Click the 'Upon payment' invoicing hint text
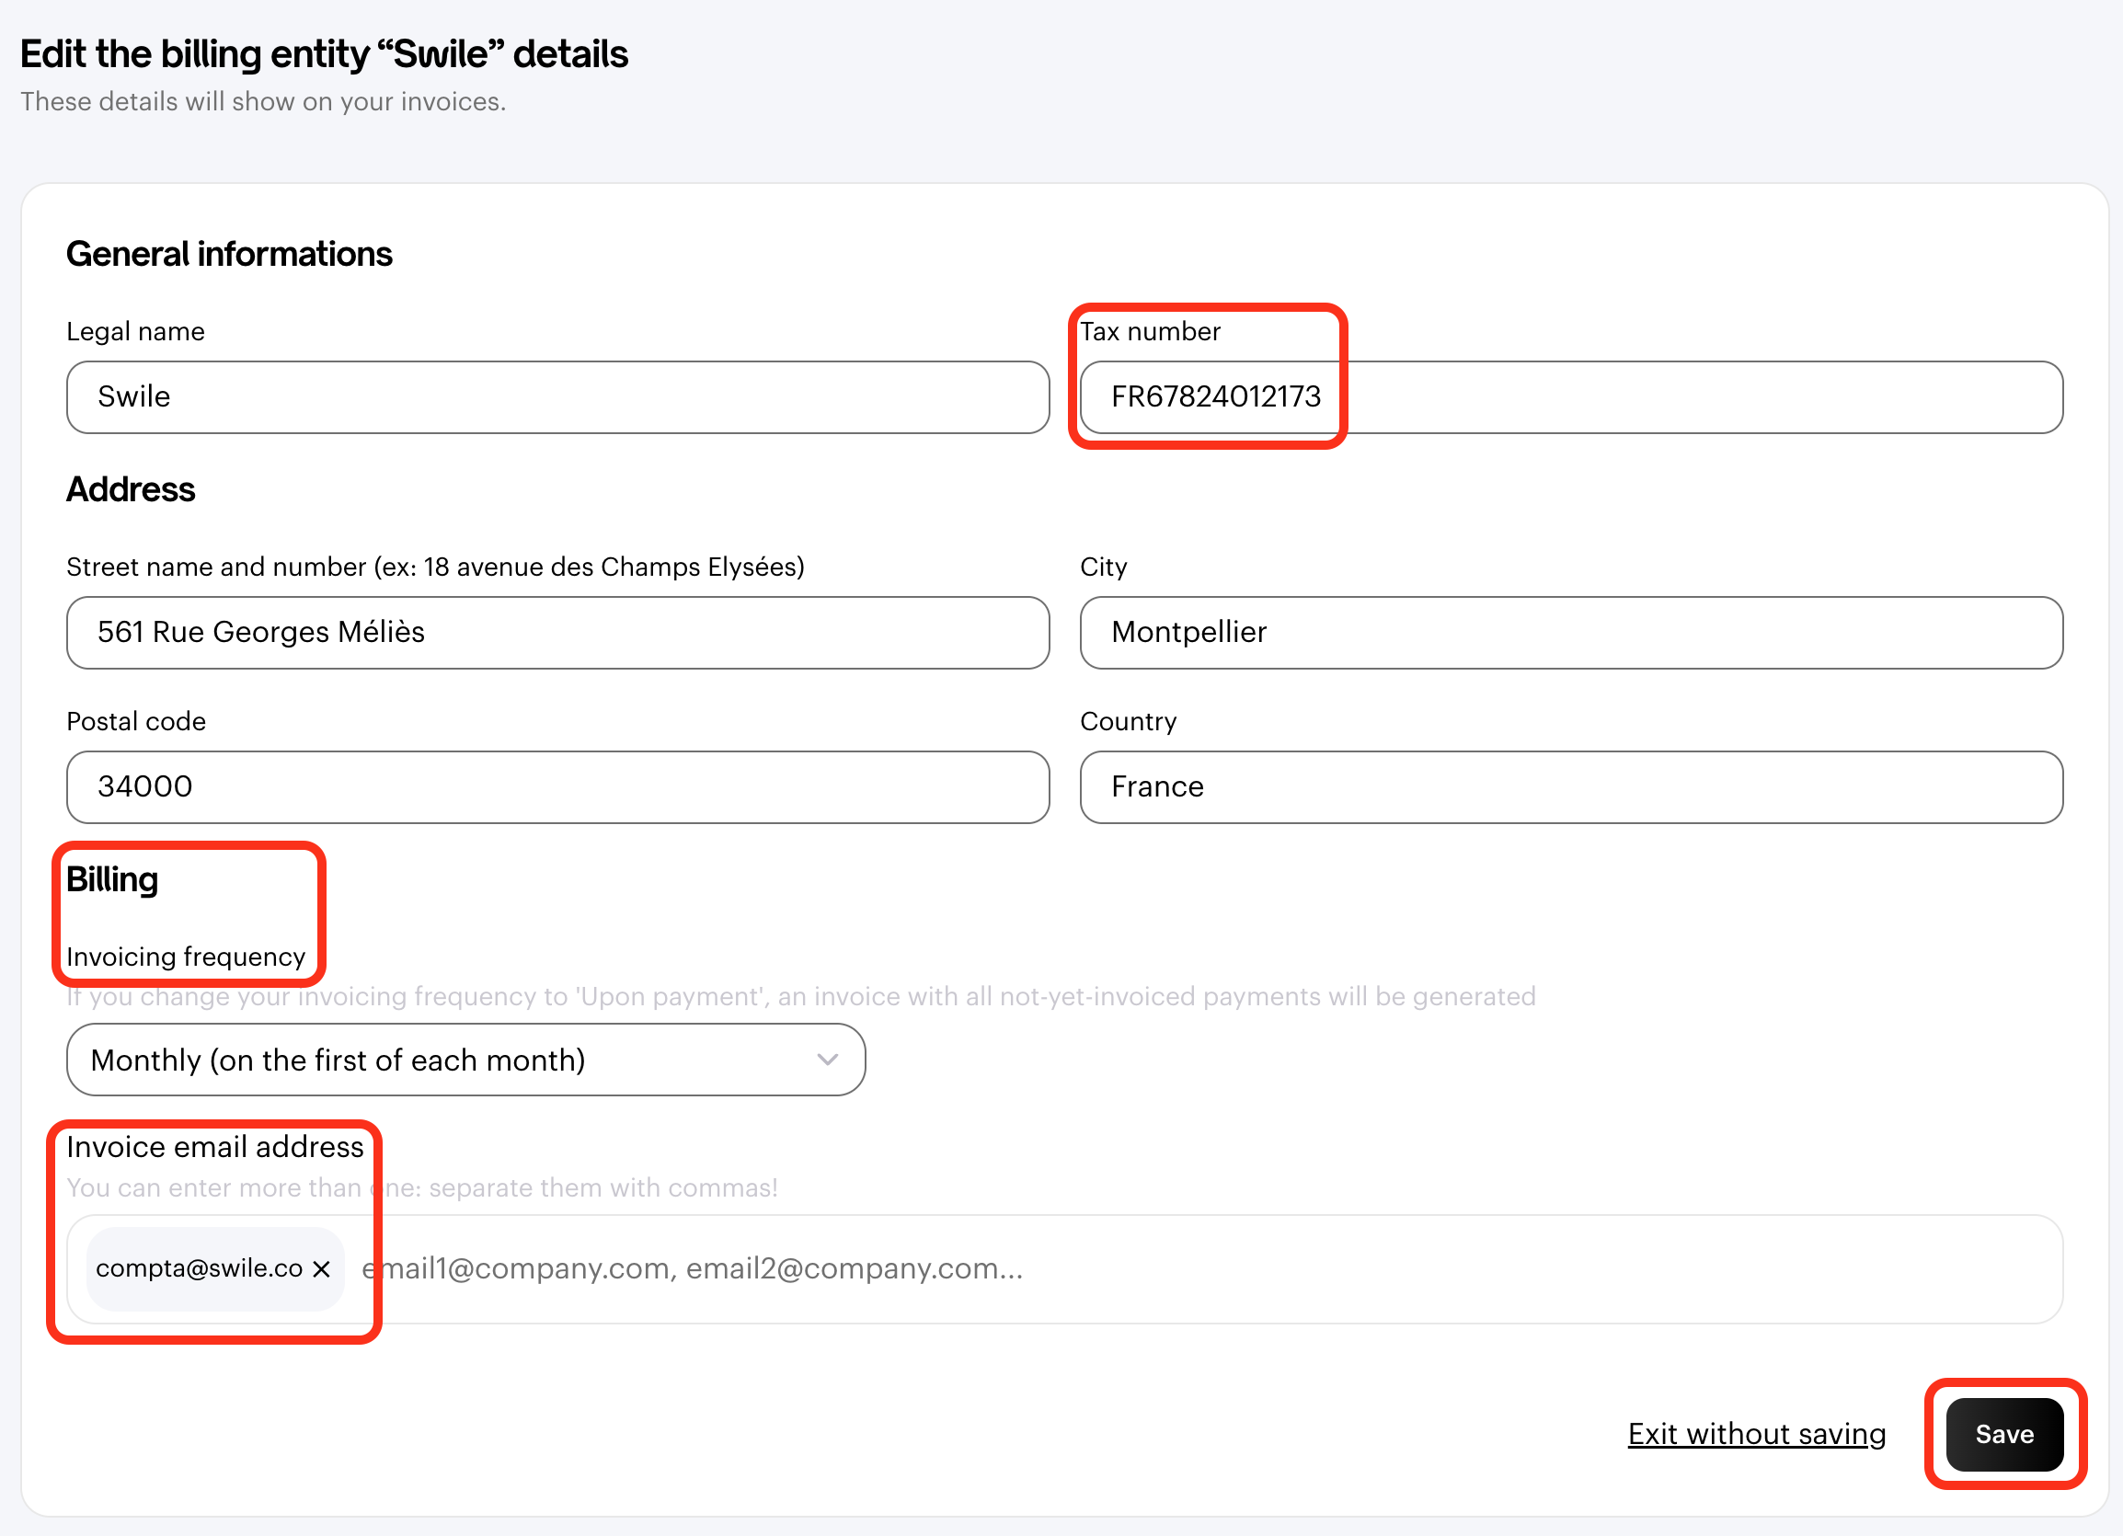The image size is (2123, 1536). [801, 996]
